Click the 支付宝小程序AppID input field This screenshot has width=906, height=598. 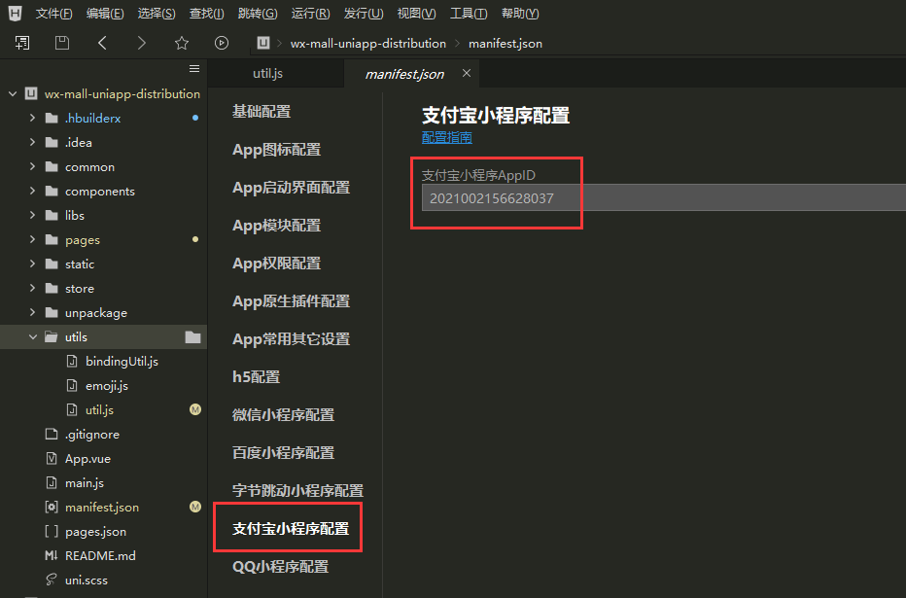pos(663,197)
